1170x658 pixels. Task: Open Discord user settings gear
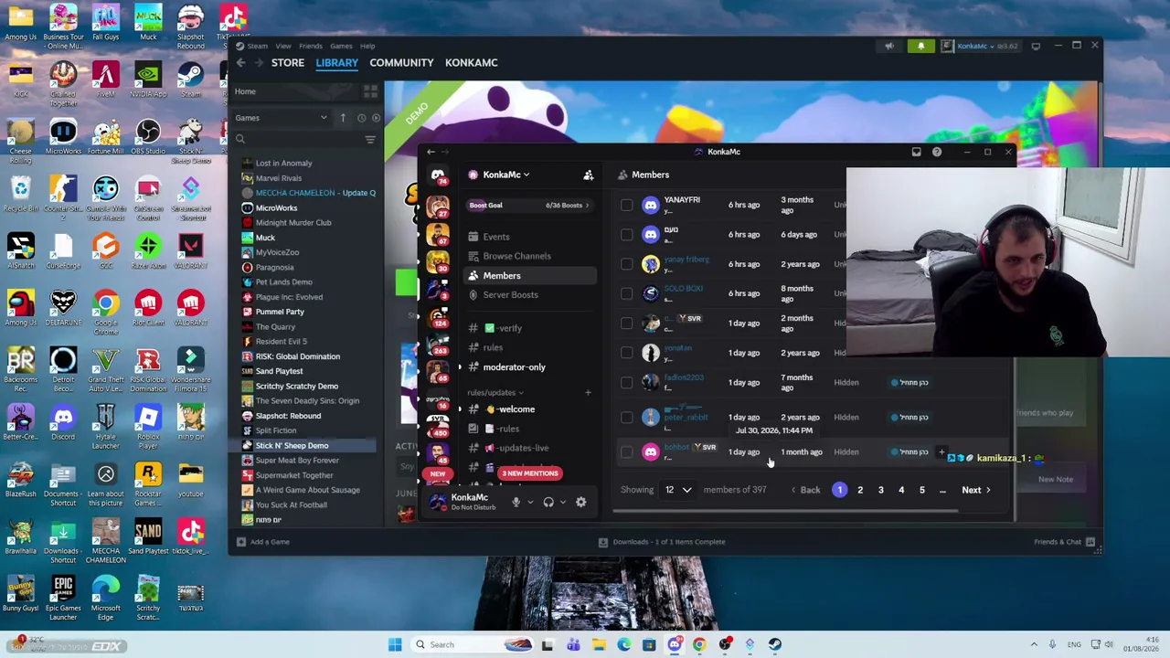[580, 502]
